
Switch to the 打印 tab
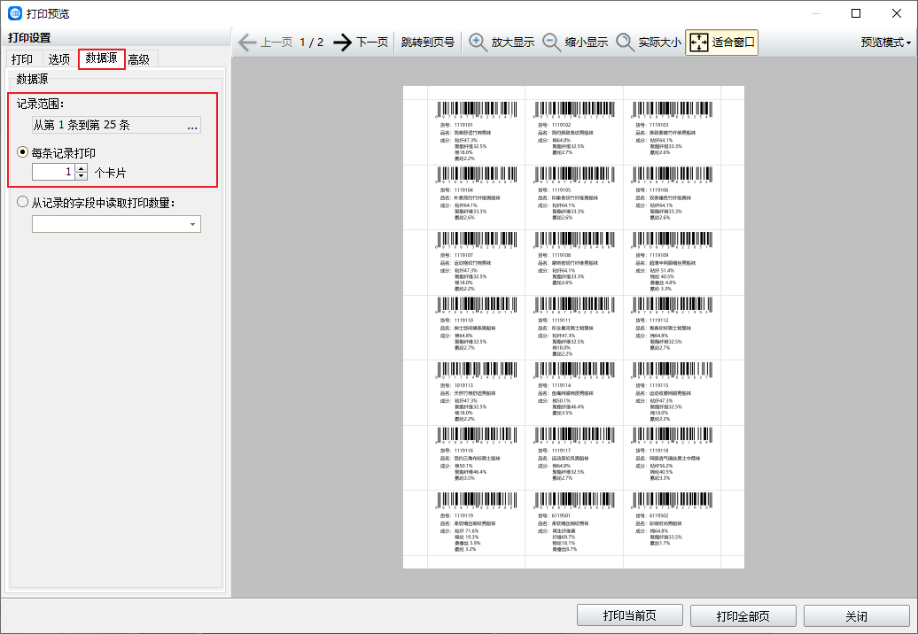click(22, 59)
